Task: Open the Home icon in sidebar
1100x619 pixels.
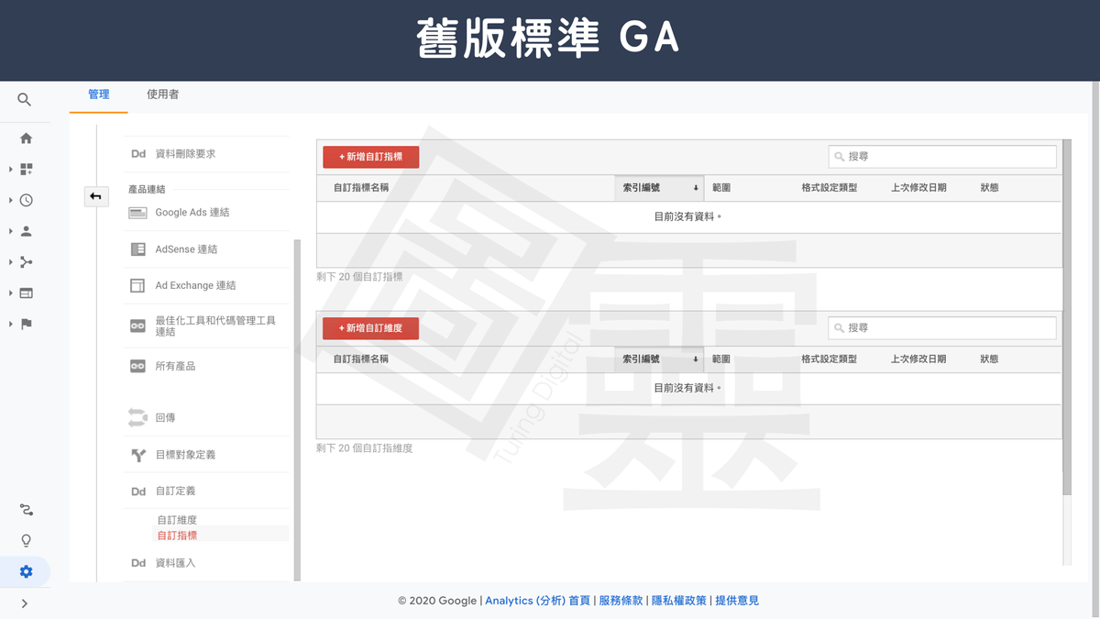Action: 26,138
